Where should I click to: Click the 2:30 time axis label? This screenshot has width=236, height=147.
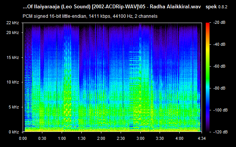coord(121,138)
